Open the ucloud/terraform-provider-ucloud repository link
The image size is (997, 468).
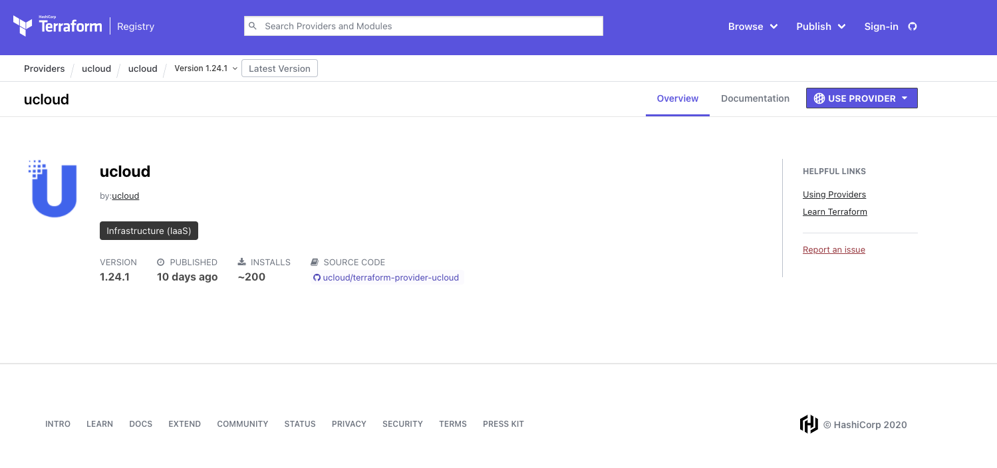click(x=391, y=278)
